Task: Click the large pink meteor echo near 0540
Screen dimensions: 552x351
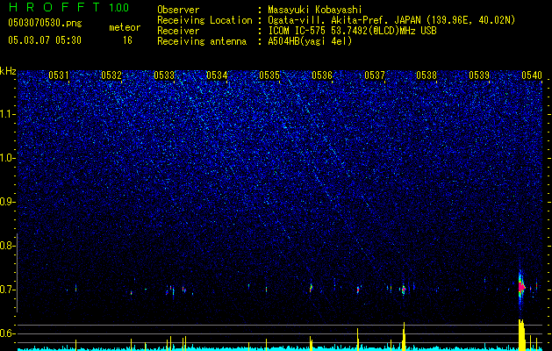Action: click(x=521, y=288)
